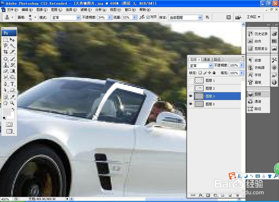Open layer 填充 fill arrow
This screenshot has width=279, height=202.
(x=242, y=73)
